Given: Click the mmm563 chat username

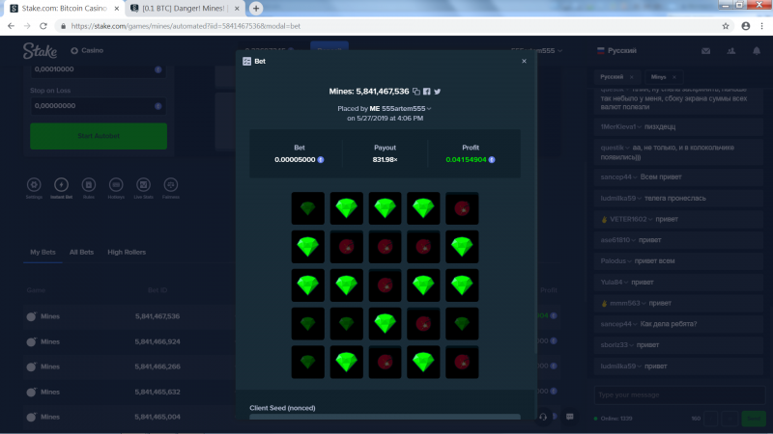Looking at the screenshot, I should [623, 304].
